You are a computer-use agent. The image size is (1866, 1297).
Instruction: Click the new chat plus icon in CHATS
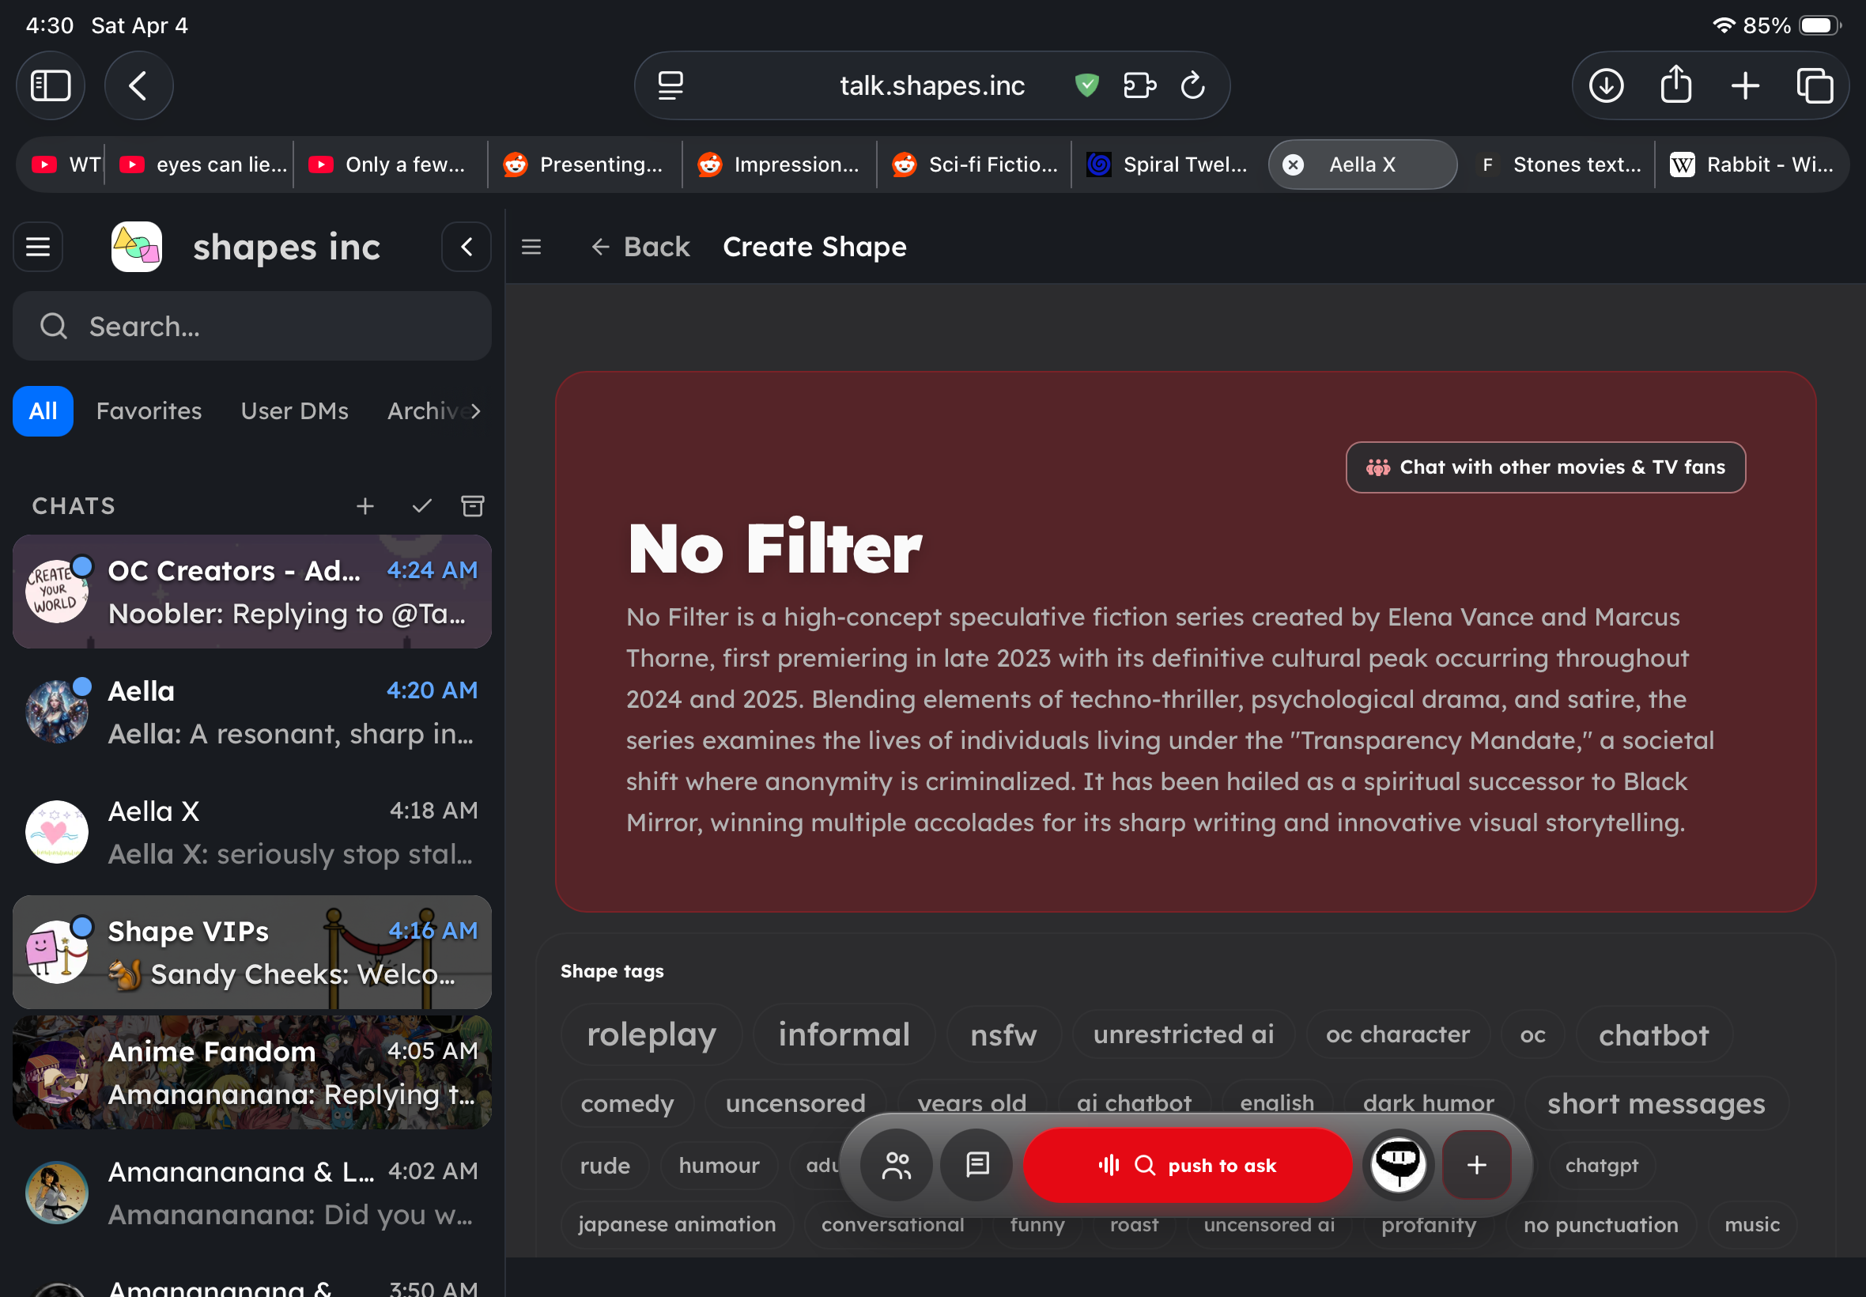[365, 506]
